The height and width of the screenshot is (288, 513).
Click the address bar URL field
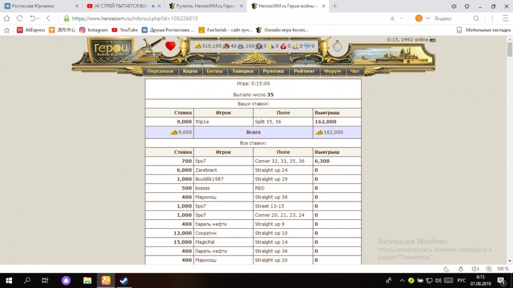pos(226,18)
